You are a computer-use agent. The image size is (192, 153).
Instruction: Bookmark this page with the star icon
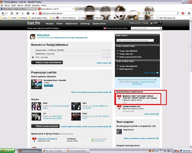(x=139, y=13)
